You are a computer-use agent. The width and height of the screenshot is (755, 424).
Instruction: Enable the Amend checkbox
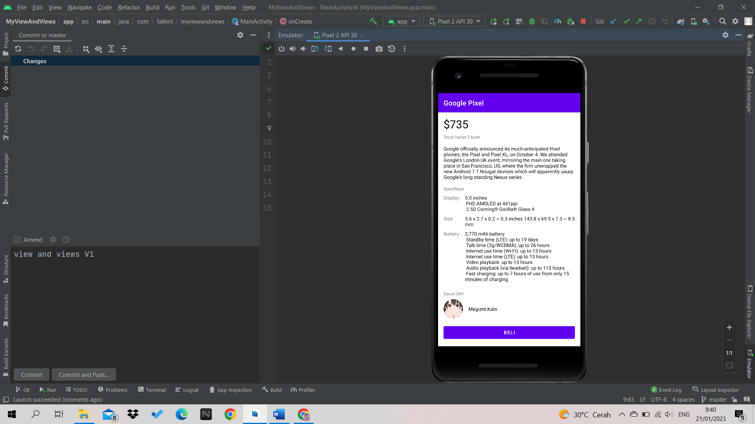[x=17, y=239]
